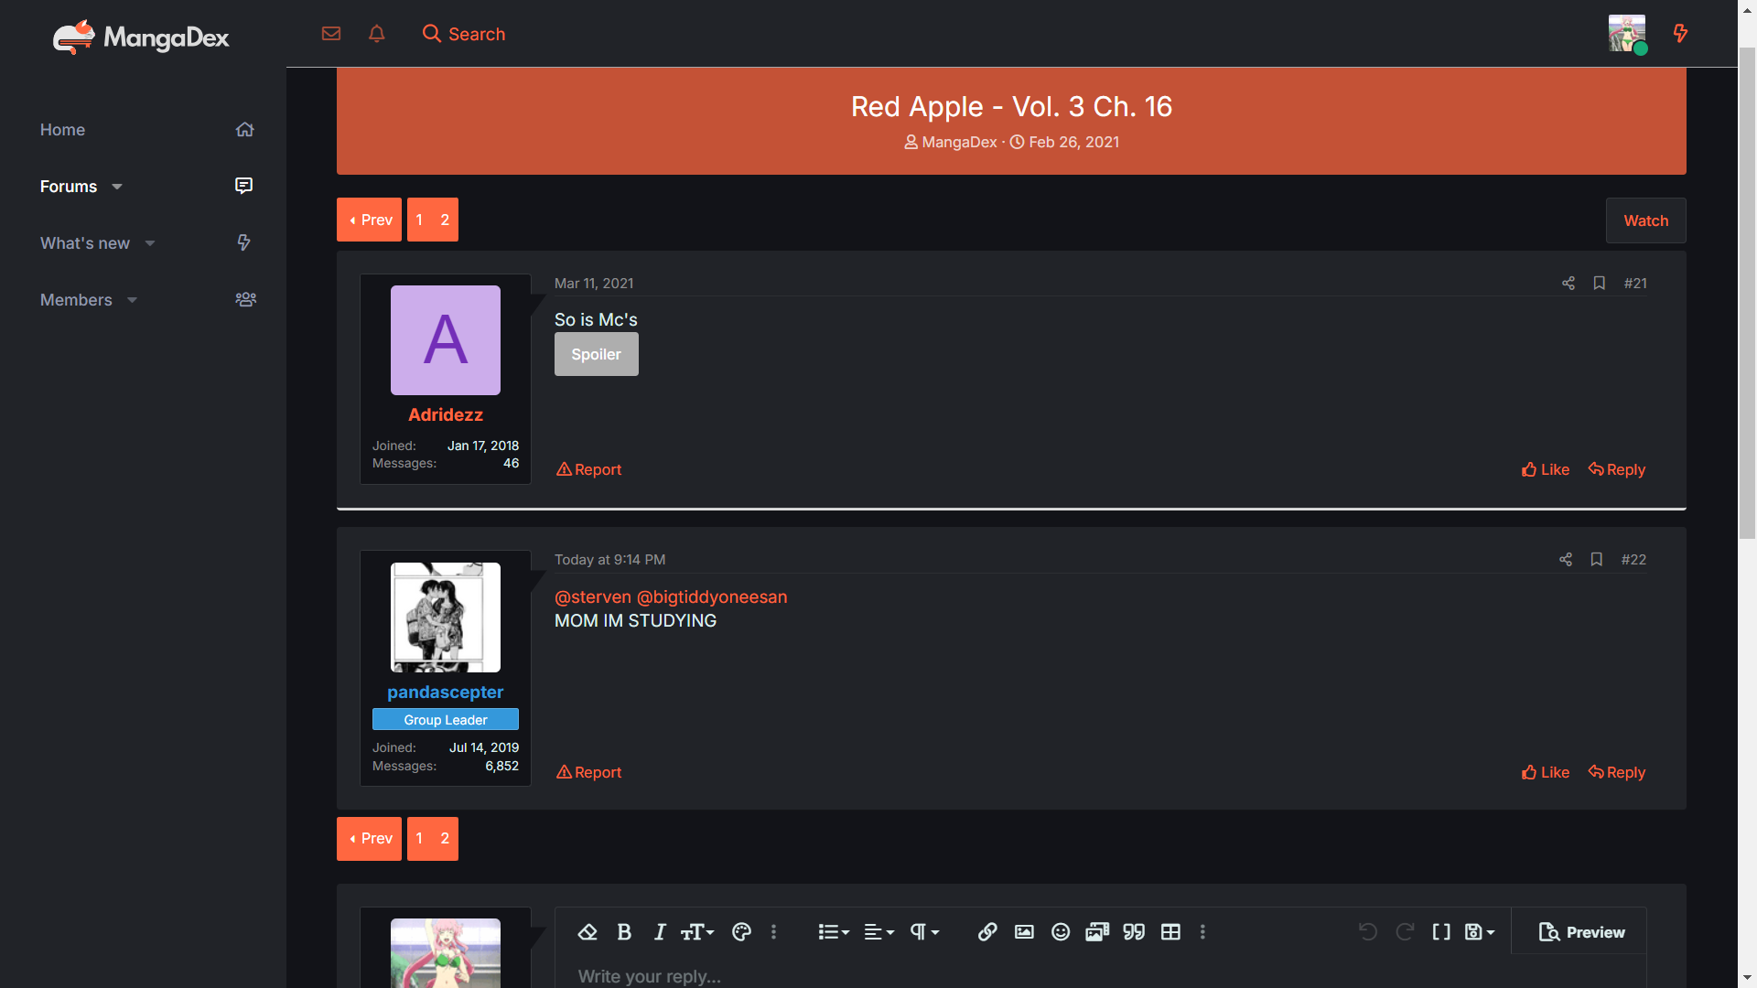
Task: Open the alignment dropdown in editor
Action: point(878,932)
